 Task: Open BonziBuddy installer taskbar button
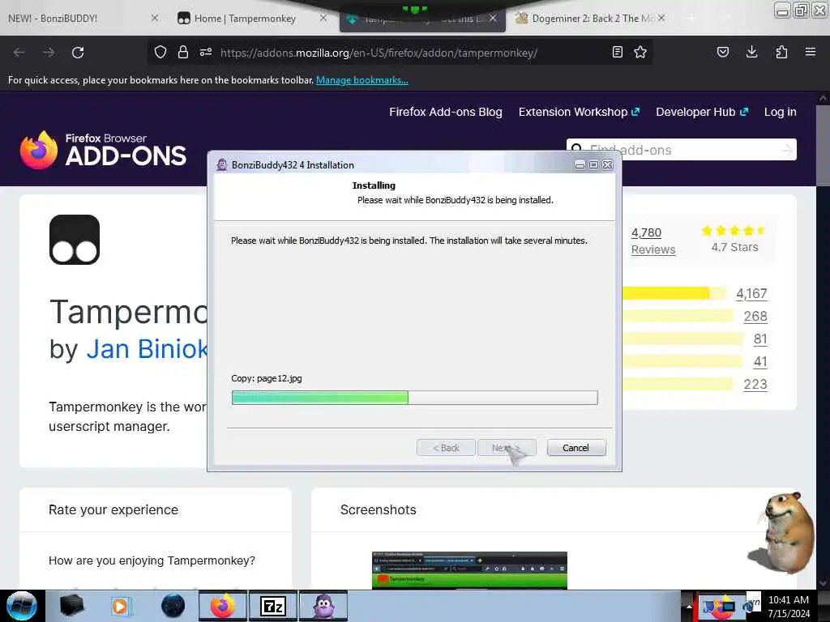click(x=323, y=606)
